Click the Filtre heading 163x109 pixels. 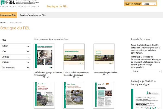(x=4, y=40)
